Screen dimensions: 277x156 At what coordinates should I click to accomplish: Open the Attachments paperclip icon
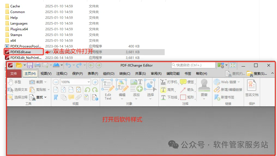79,97
